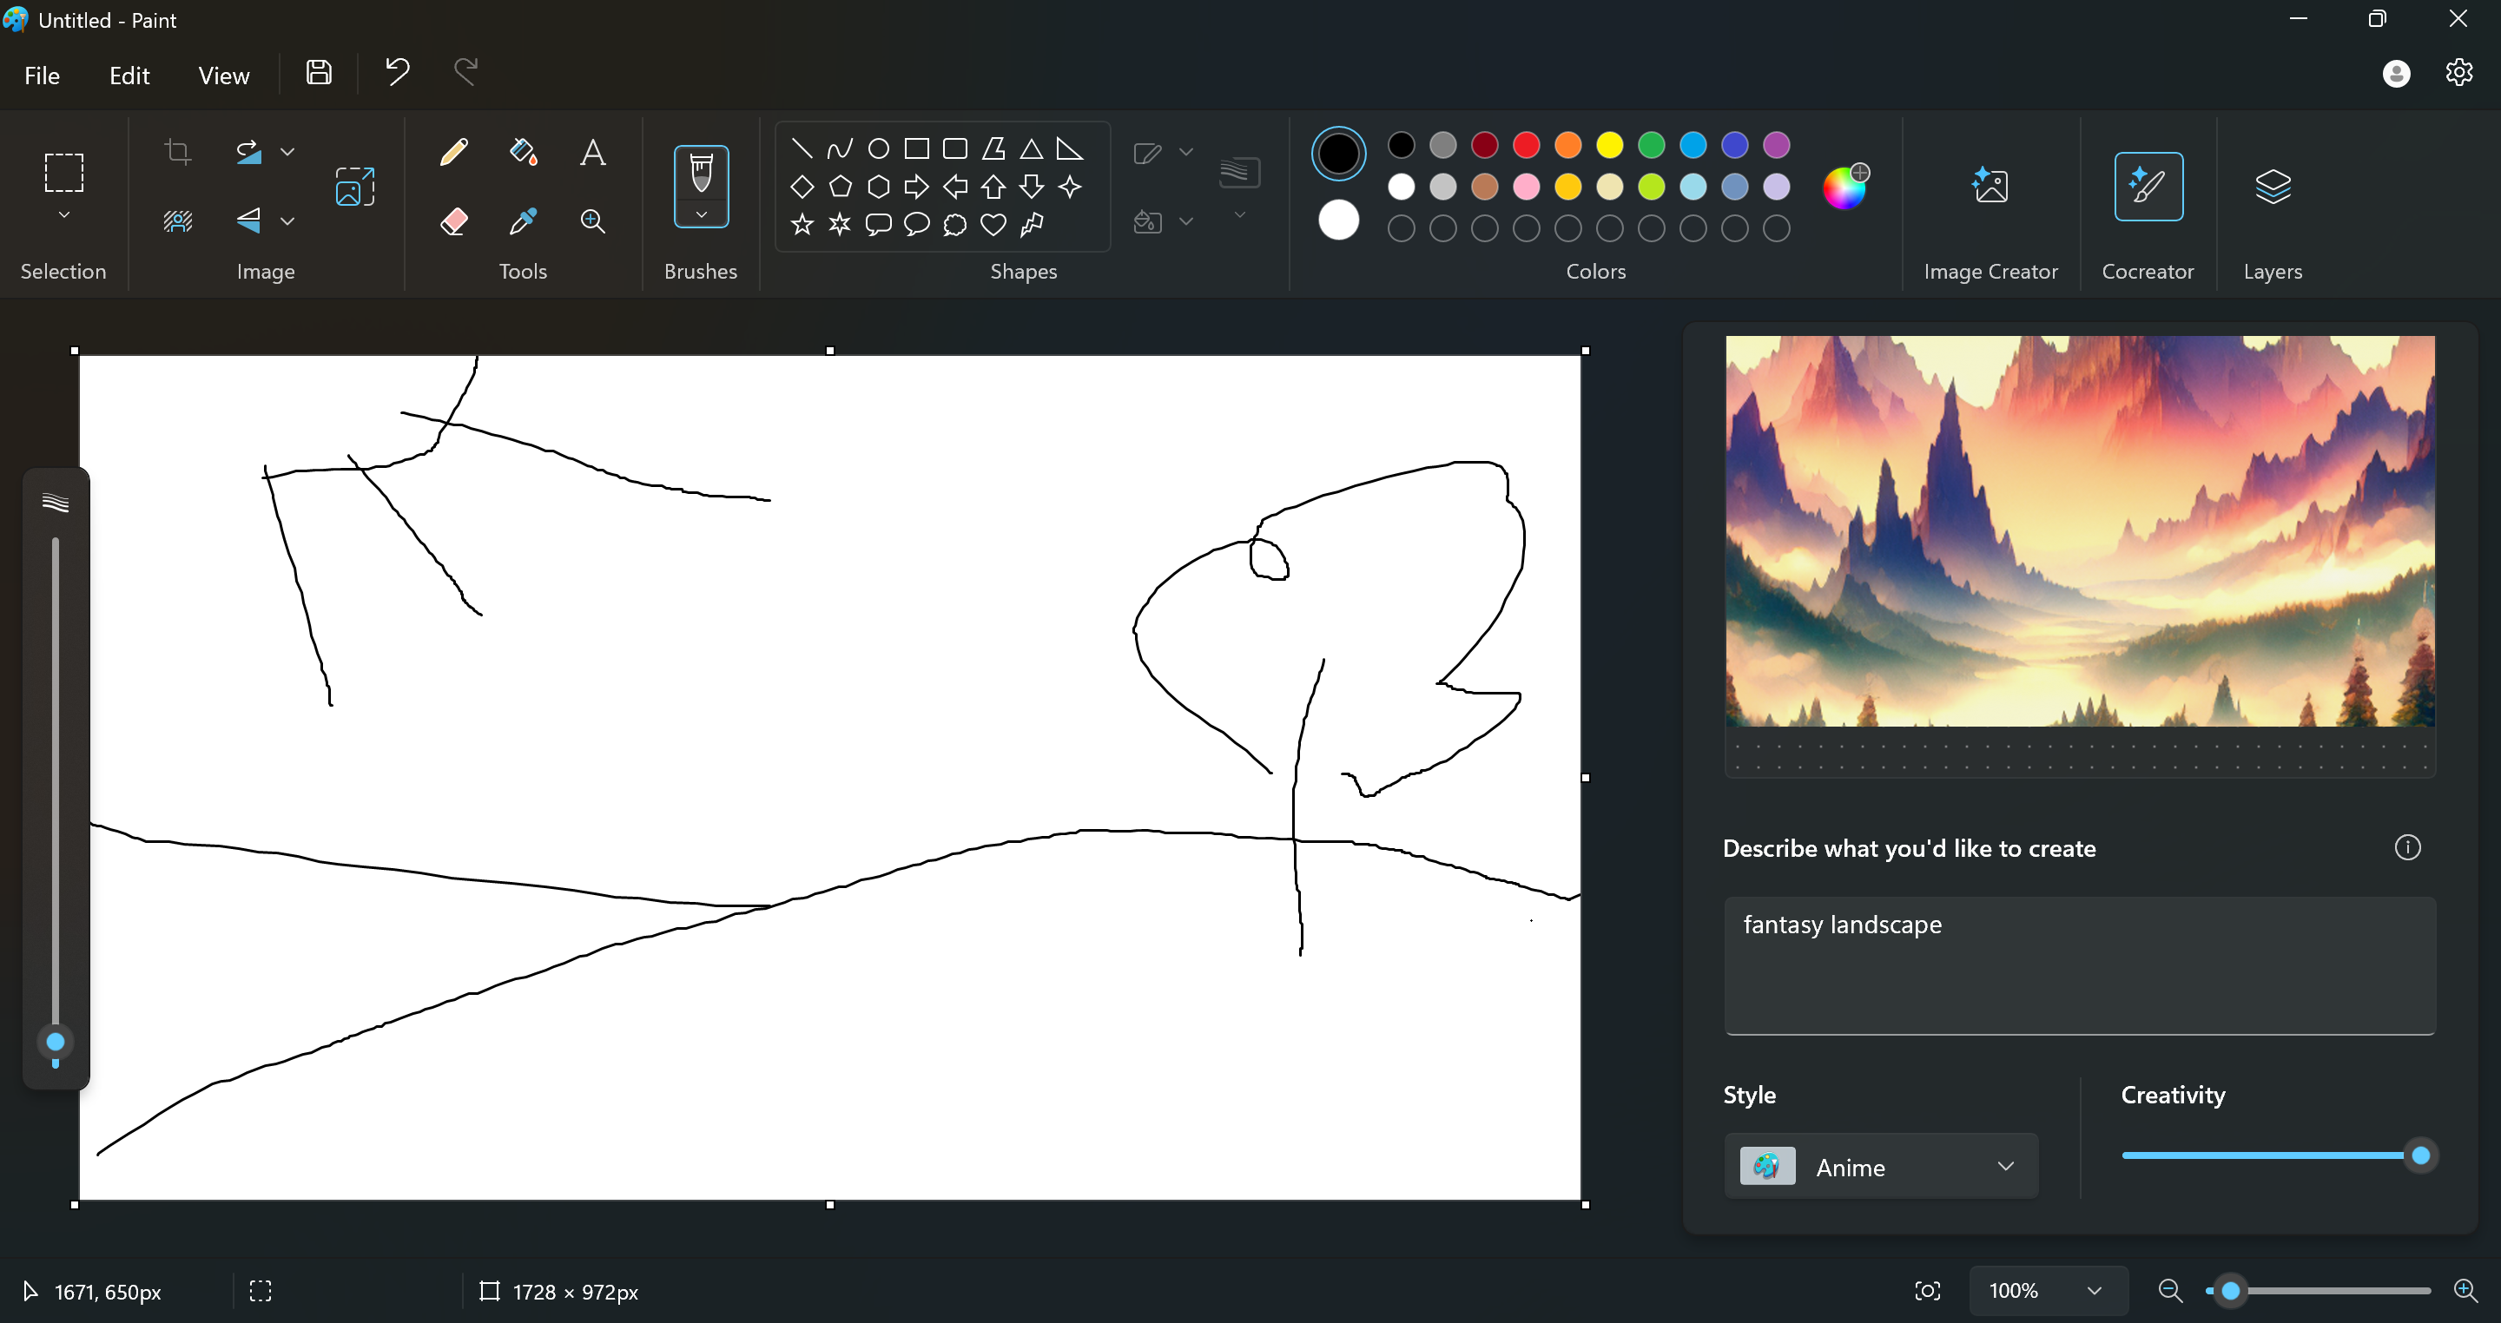Click the Magnifier tool

click(592, 221)
